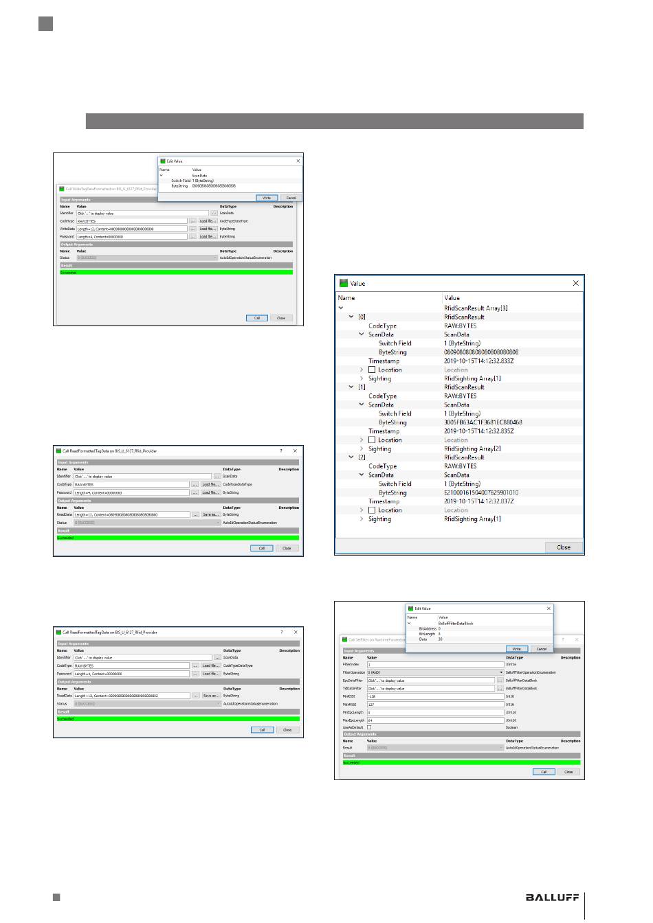Click the SetFilter dialog title icon
Viewport: 653px width, 923px height.
(344, 639)
